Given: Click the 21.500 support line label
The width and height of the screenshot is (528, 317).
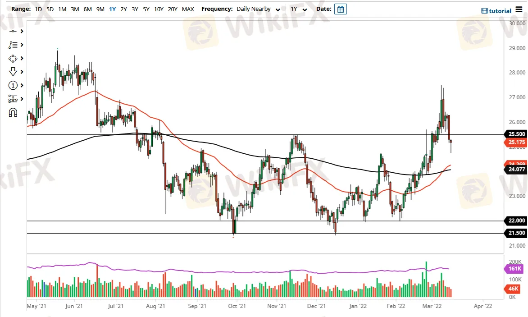Looking at the screenshot, I should point(515,233).
